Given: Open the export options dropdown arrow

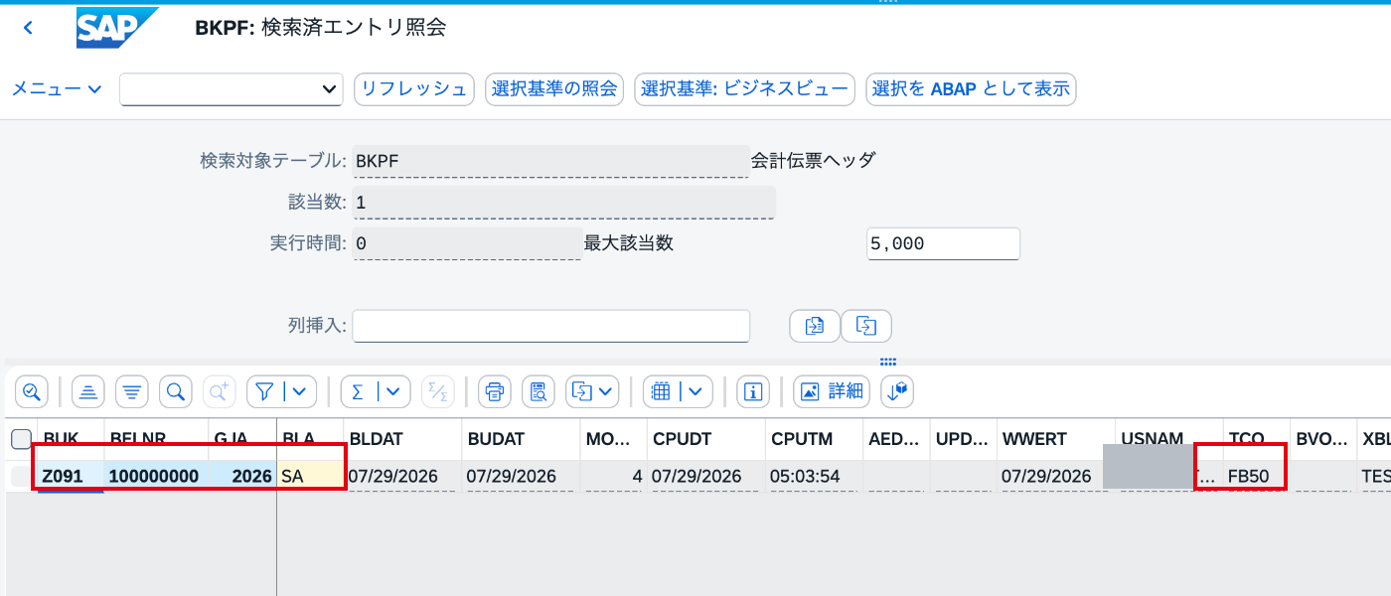Looking at the screenshot, I should coord(606,391).
